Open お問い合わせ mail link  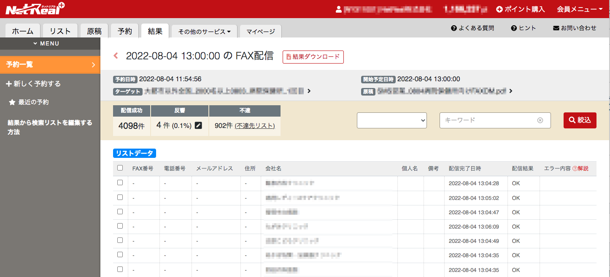(575, 28)
